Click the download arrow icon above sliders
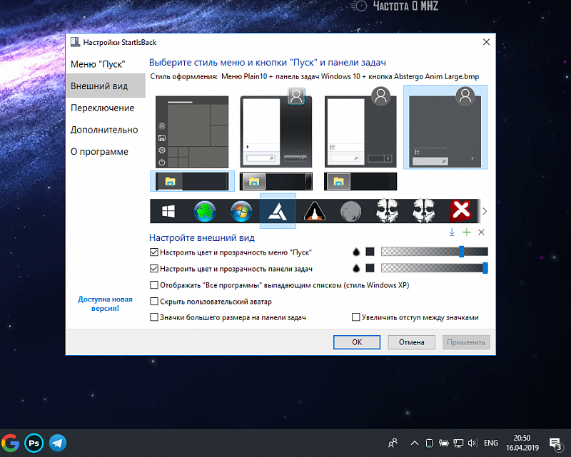The height and width of the screenshot is (457, 571). click(x=452, y=232)
